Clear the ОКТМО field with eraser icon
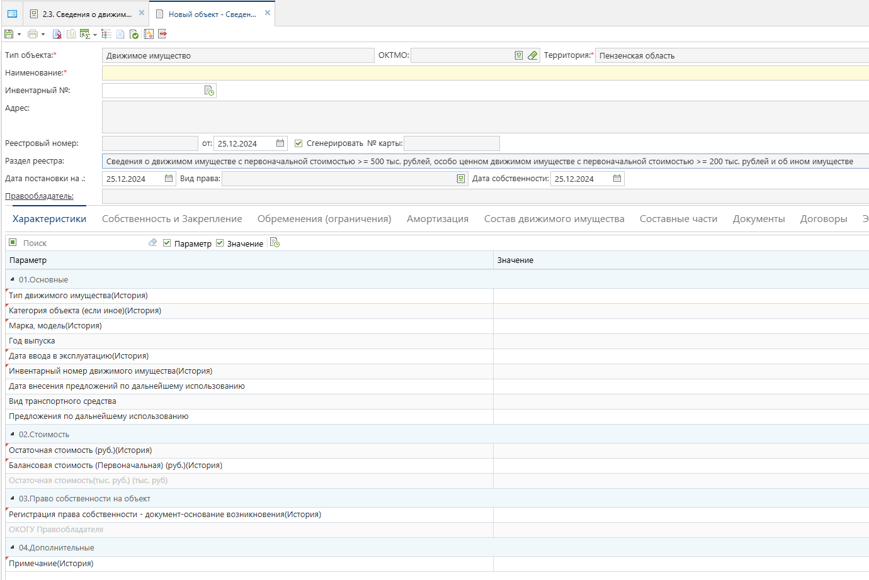 533,55
